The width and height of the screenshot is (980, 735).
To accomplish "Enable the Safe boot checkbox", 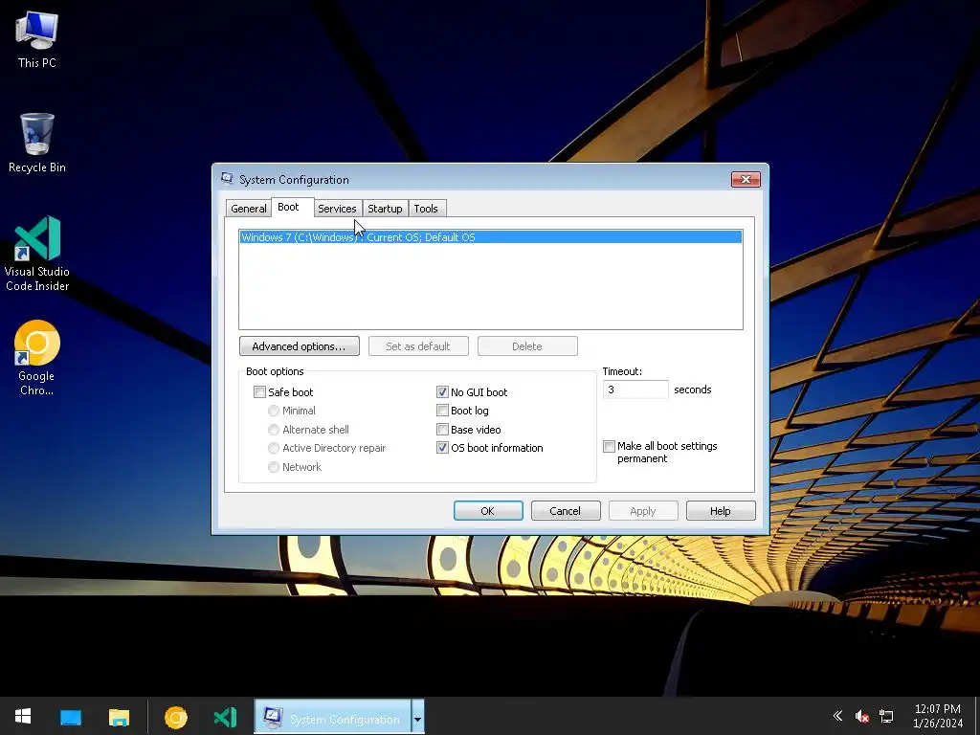I will point(259,391).
